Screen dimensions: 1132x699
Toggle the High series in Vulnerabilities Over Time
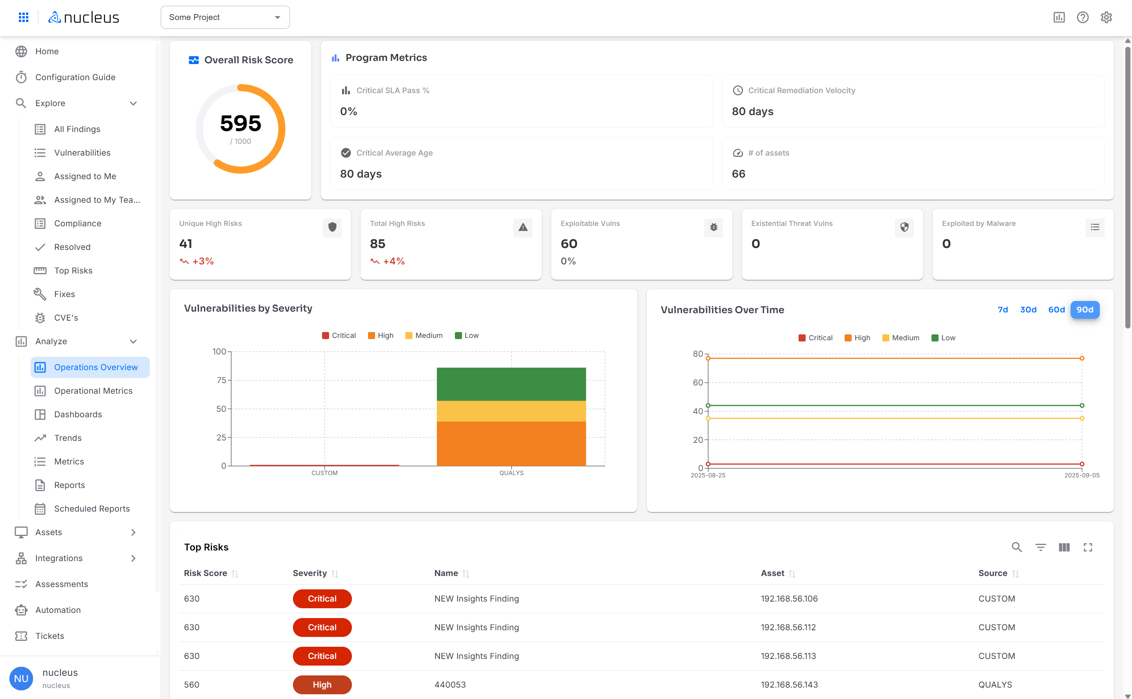(857, 338)
